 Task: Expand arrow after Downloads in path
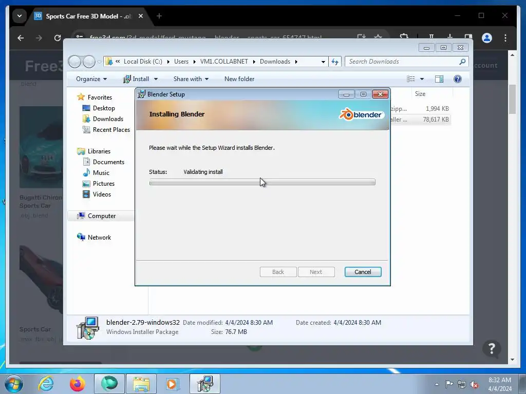point(296,62)
